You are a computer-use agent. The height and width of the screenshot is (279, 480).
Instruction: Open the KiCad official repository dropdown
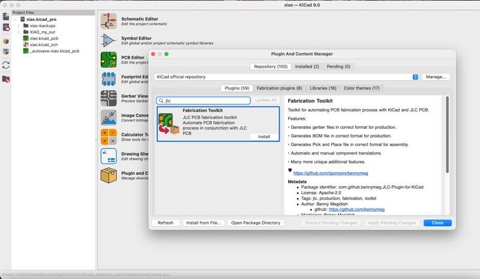(415, 77)
